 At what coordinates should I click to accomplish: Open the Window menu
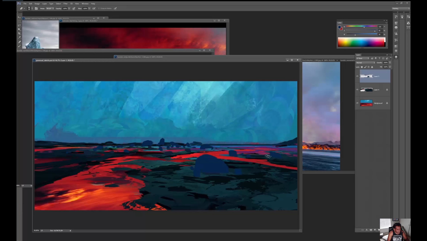pyautogui.click(x=85, y=4)
